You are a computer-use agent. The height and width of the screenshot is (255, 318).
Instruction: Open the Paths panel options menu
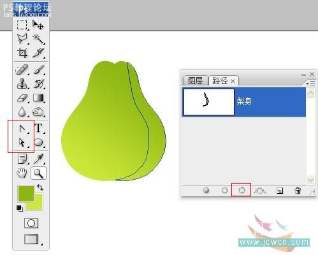click(310, 83)
